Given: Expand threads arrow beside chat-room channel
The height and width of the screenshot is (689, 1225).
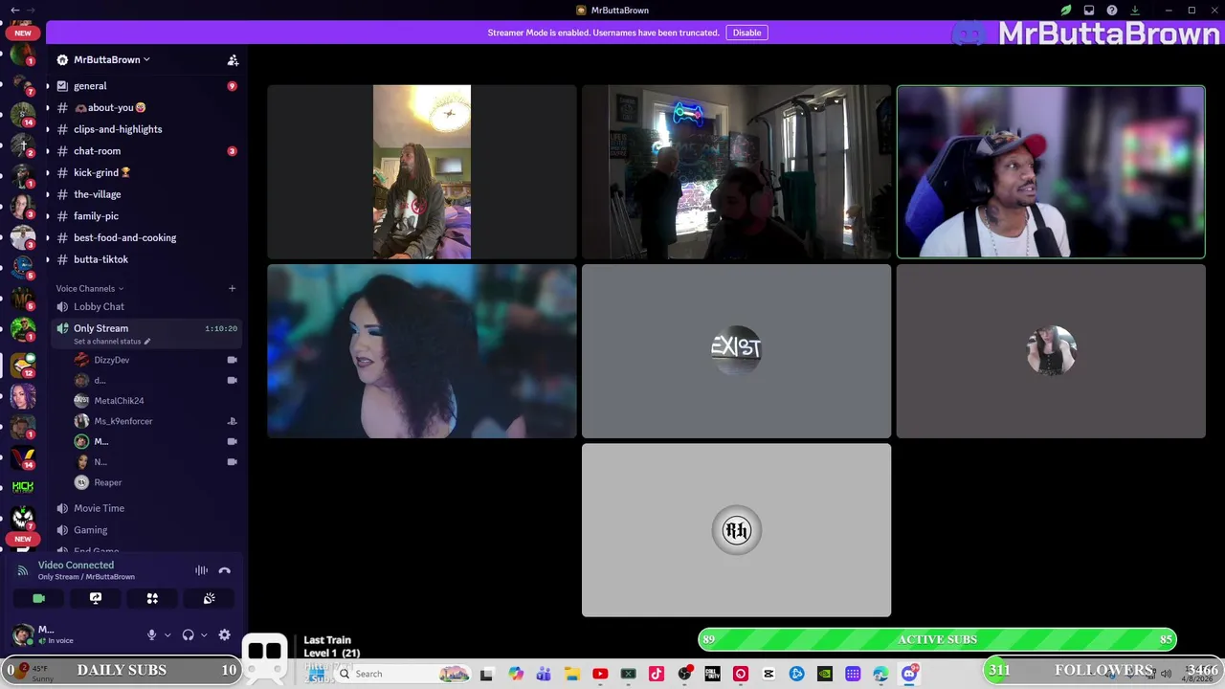Looking at the screenshot, I should point(47,151).
